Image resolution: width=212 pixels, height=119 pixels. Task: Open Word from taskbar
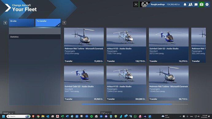pos(67,116)
